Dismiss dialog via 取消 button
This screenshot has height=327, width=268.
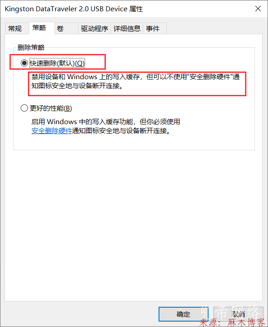pos(238,314)
